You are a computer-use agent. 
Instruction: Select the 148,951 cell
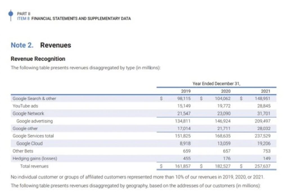tap(262, 98)
